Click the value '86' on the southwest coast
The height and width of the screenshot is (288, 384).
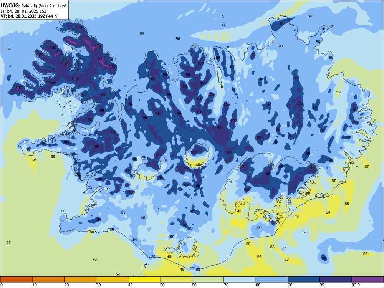tap(112, 230)
